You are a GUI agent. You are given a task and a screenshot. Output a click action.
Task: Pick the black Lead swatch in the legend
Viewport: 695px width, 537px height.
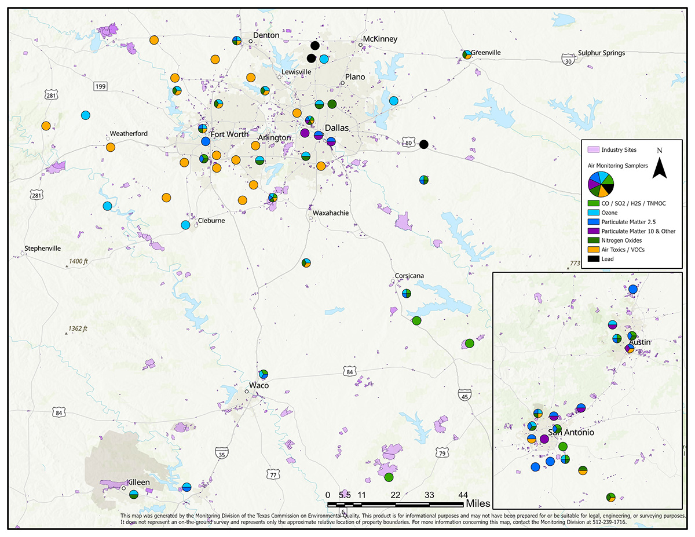tap(592, 259)
